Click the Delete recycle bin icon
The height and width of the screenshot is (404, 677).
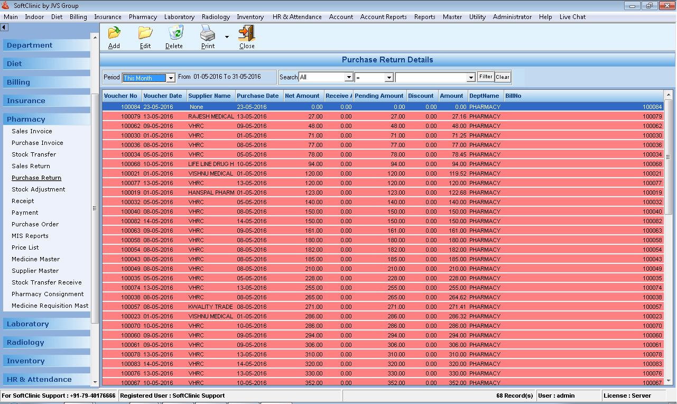click(174, 33)
